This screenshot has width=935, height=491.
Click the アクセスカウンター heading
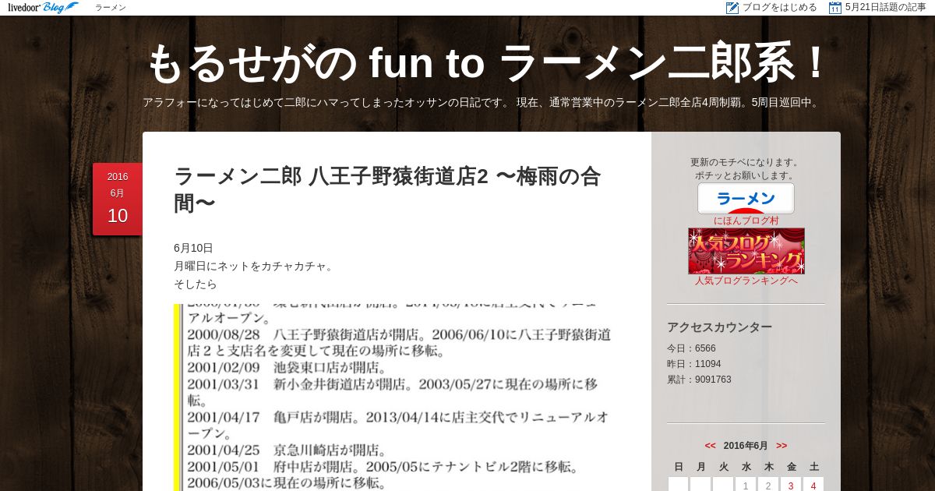click(720, 327)
